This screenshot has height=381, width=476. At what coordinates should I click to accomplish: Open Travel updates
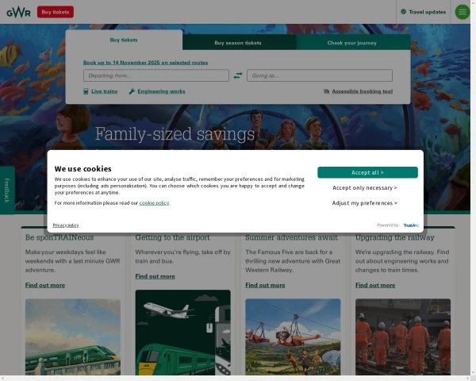pyautogui.click(x=423, y=12)
